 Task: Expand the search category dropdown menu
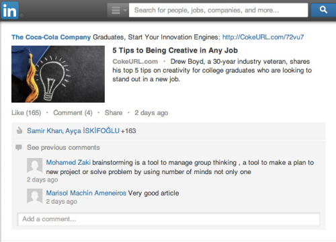[x=118, y=10]
